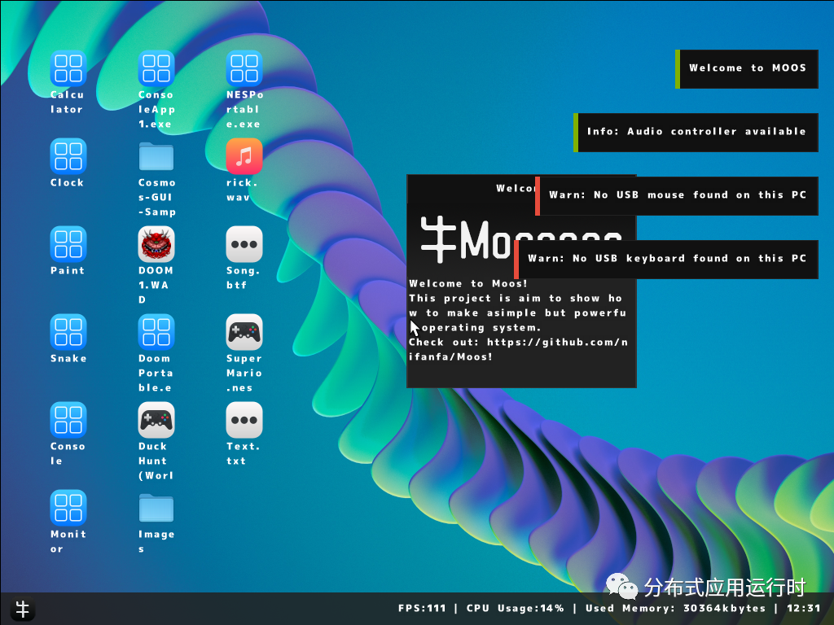Viewport: 834px width, 625px height.
Task: Open the Text.txt file icon
Action: 244,420
